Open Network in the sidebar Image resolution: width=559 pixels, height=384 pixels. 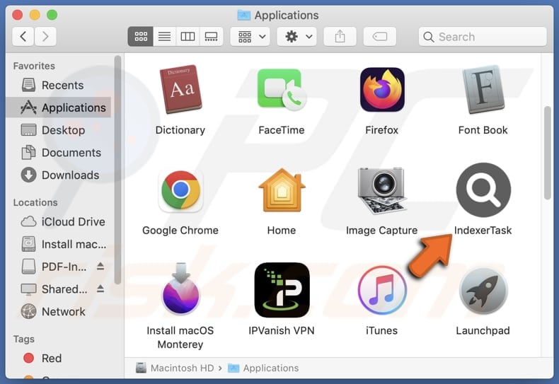click(x=59, y=311)
